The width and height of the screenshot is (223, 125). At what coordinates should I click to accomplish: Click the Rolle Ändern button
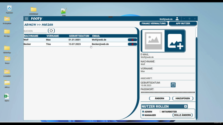(183, 115)
